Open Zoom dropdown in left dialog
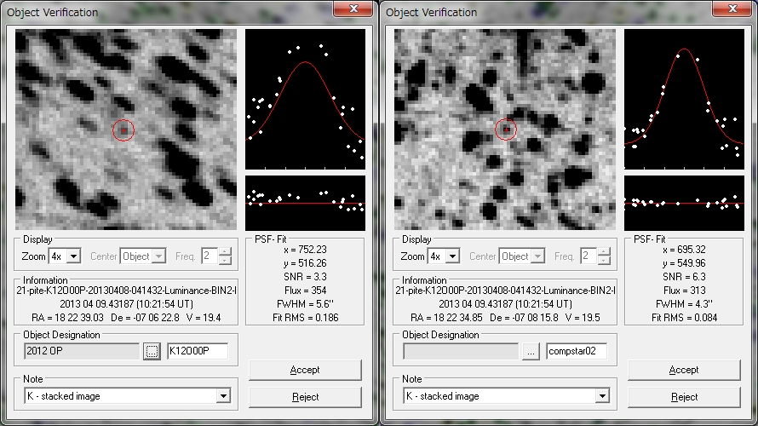 click(73, 256)
